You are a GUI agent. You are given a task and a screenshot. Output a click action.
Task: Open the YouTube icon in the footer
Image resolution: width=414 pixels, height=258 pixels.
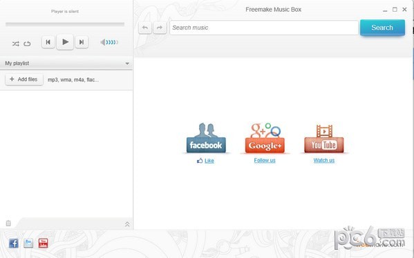[43, 243]
